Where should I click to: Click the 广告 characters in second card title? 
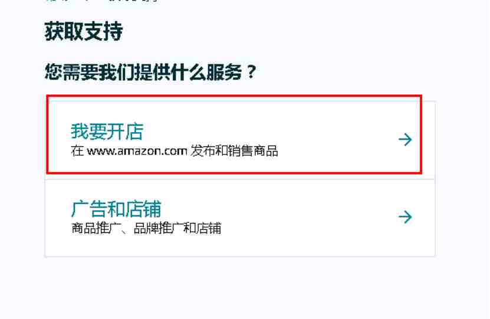pyautogui.click(x=89, y=209)
